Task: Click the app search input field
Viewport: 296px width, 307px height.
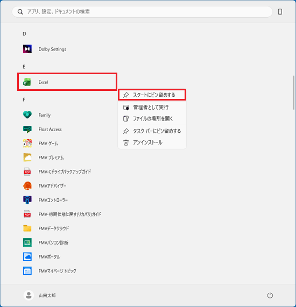Action: [x=142, y=12]
